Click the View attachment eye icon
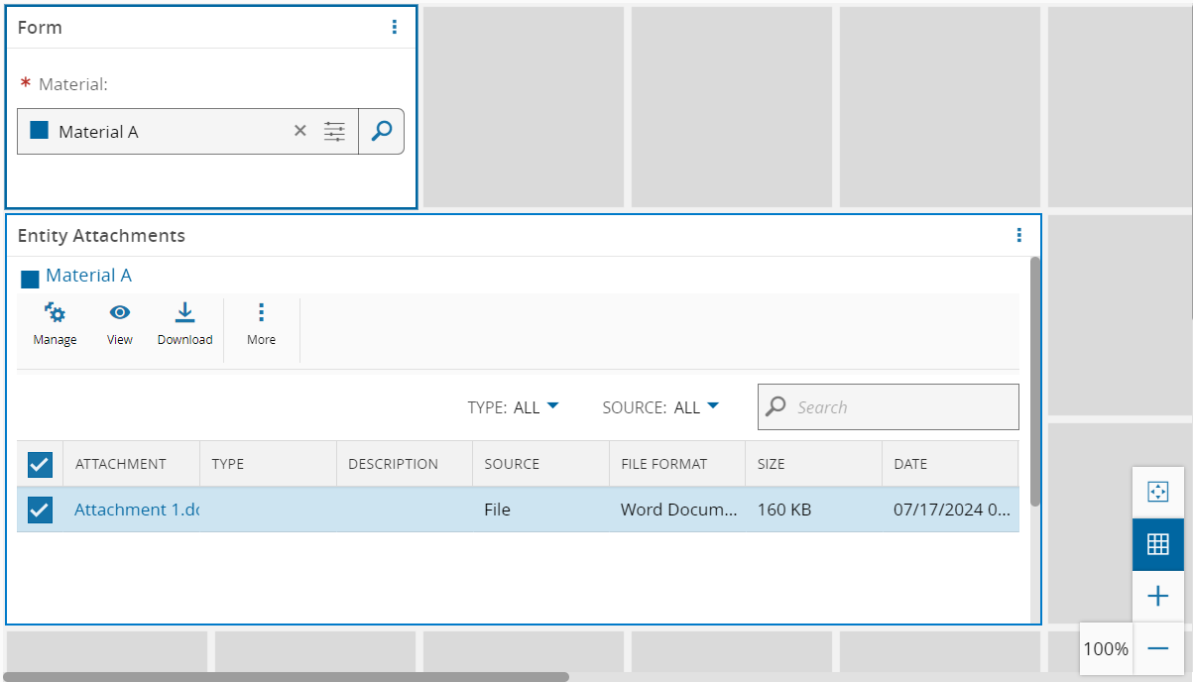The width and height of the screenshot is (1193, 682). pyautogui.click(x=120, y=325)
